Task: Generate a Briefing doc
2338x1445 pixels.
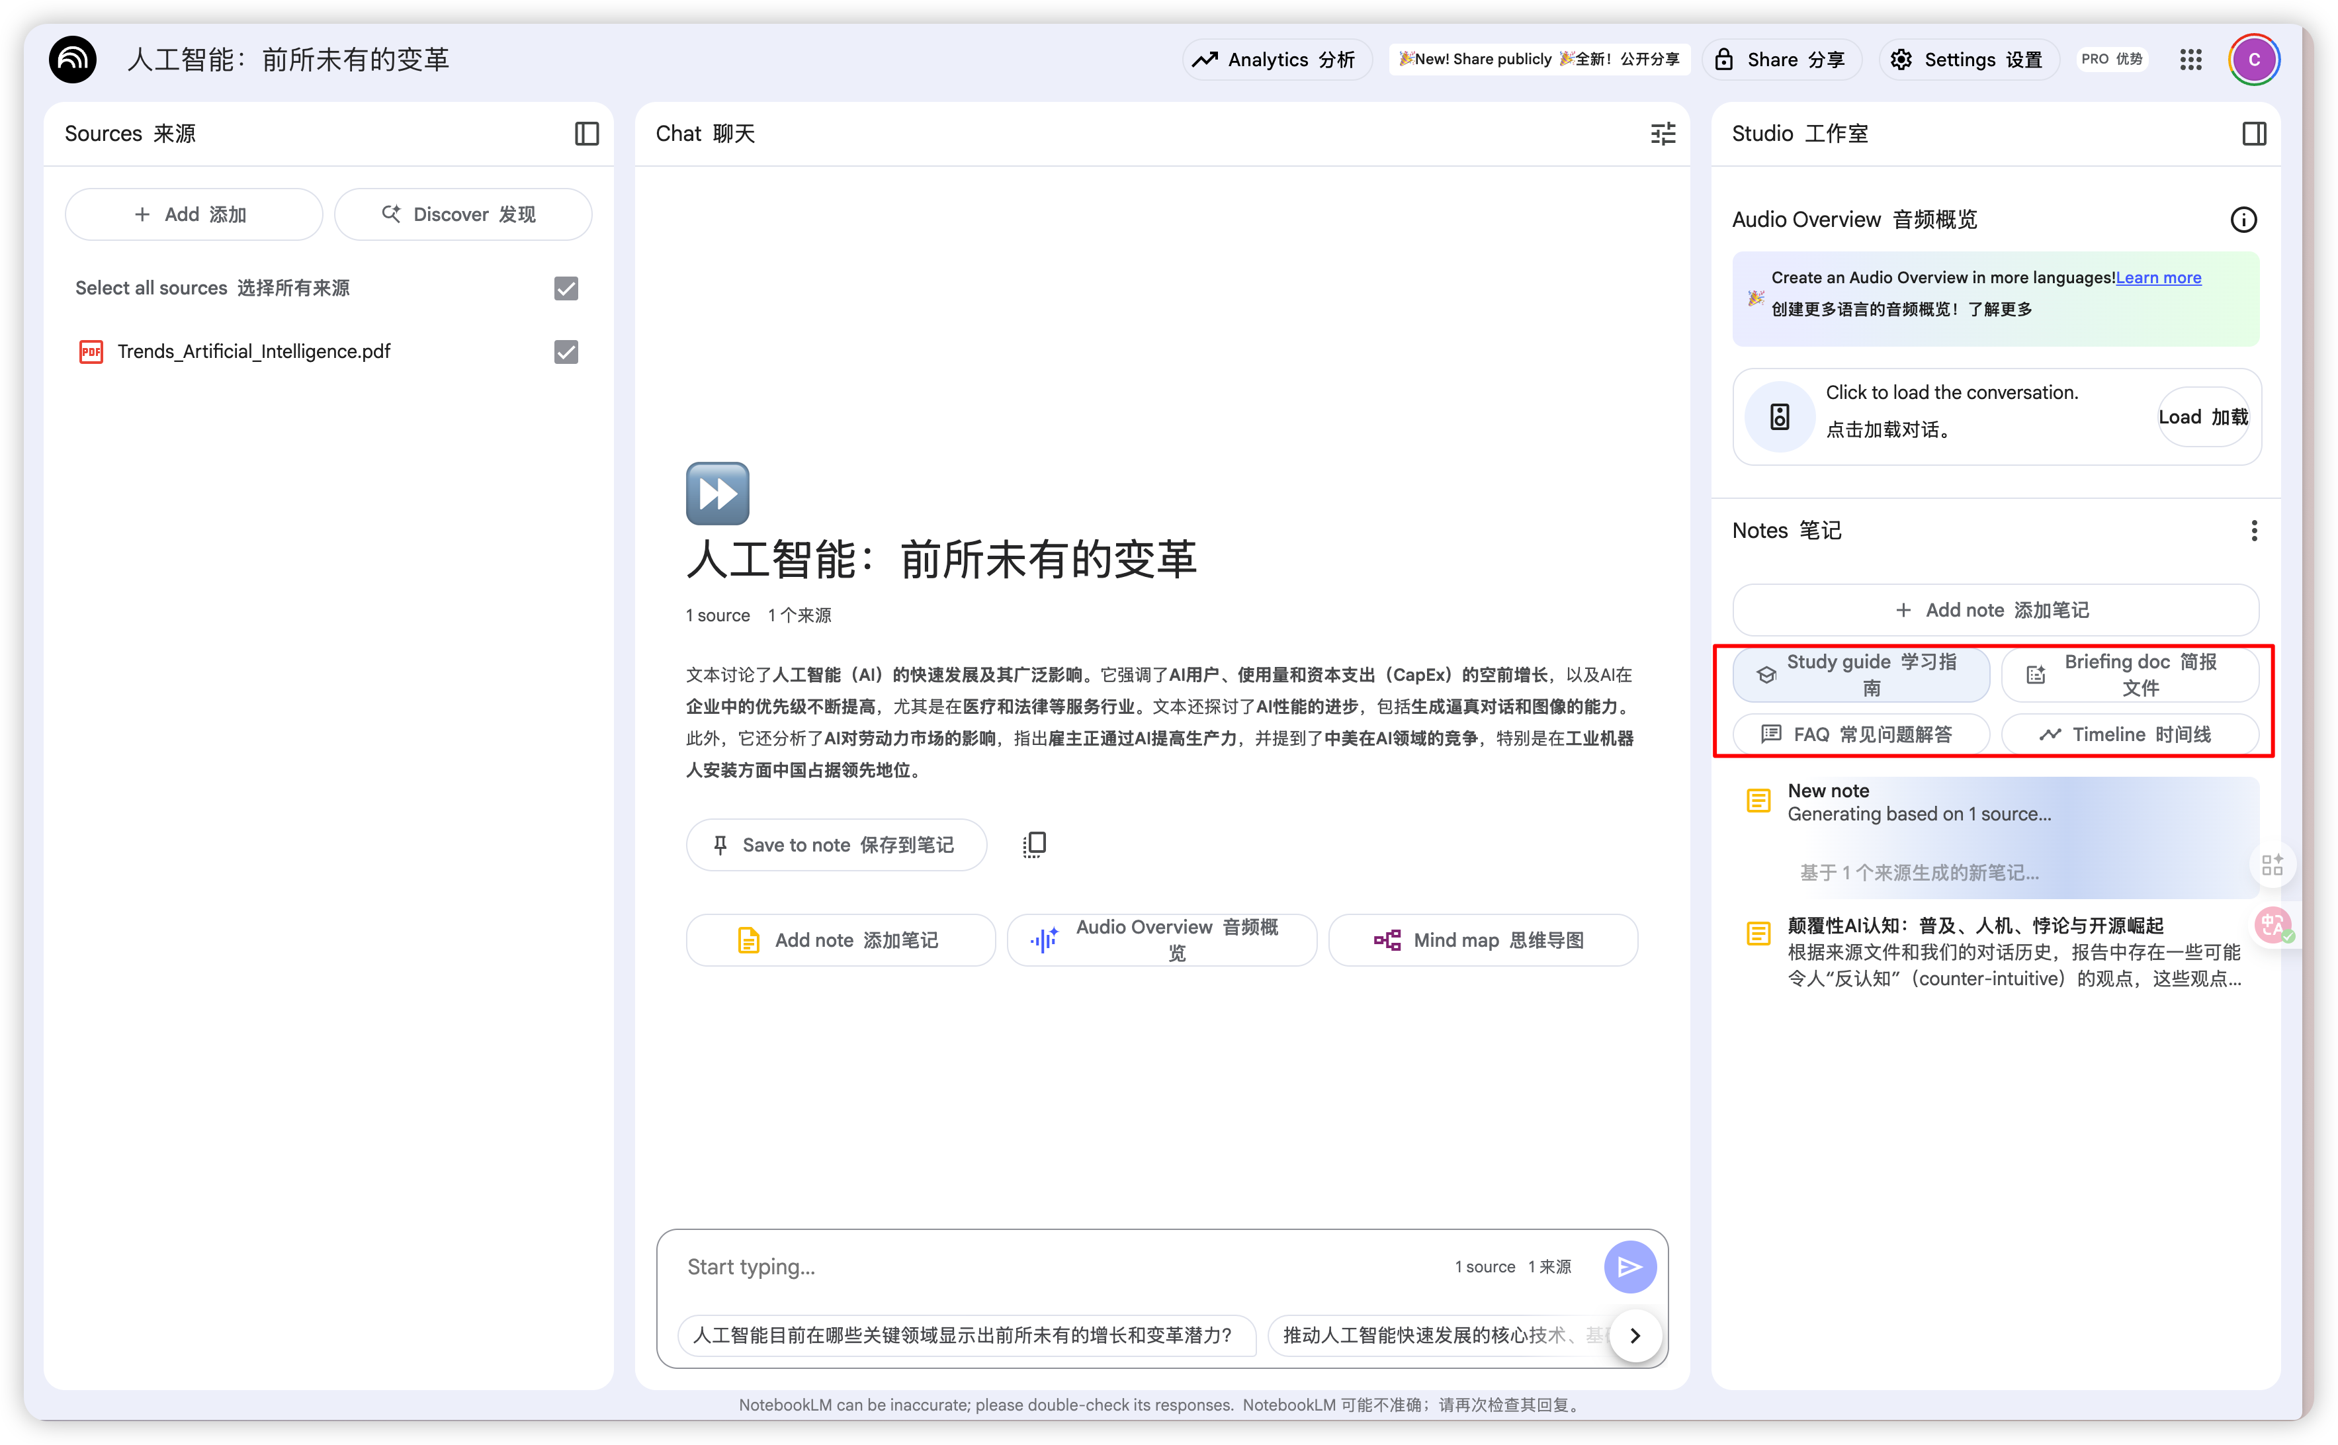Action: (x=2130, y=675)
